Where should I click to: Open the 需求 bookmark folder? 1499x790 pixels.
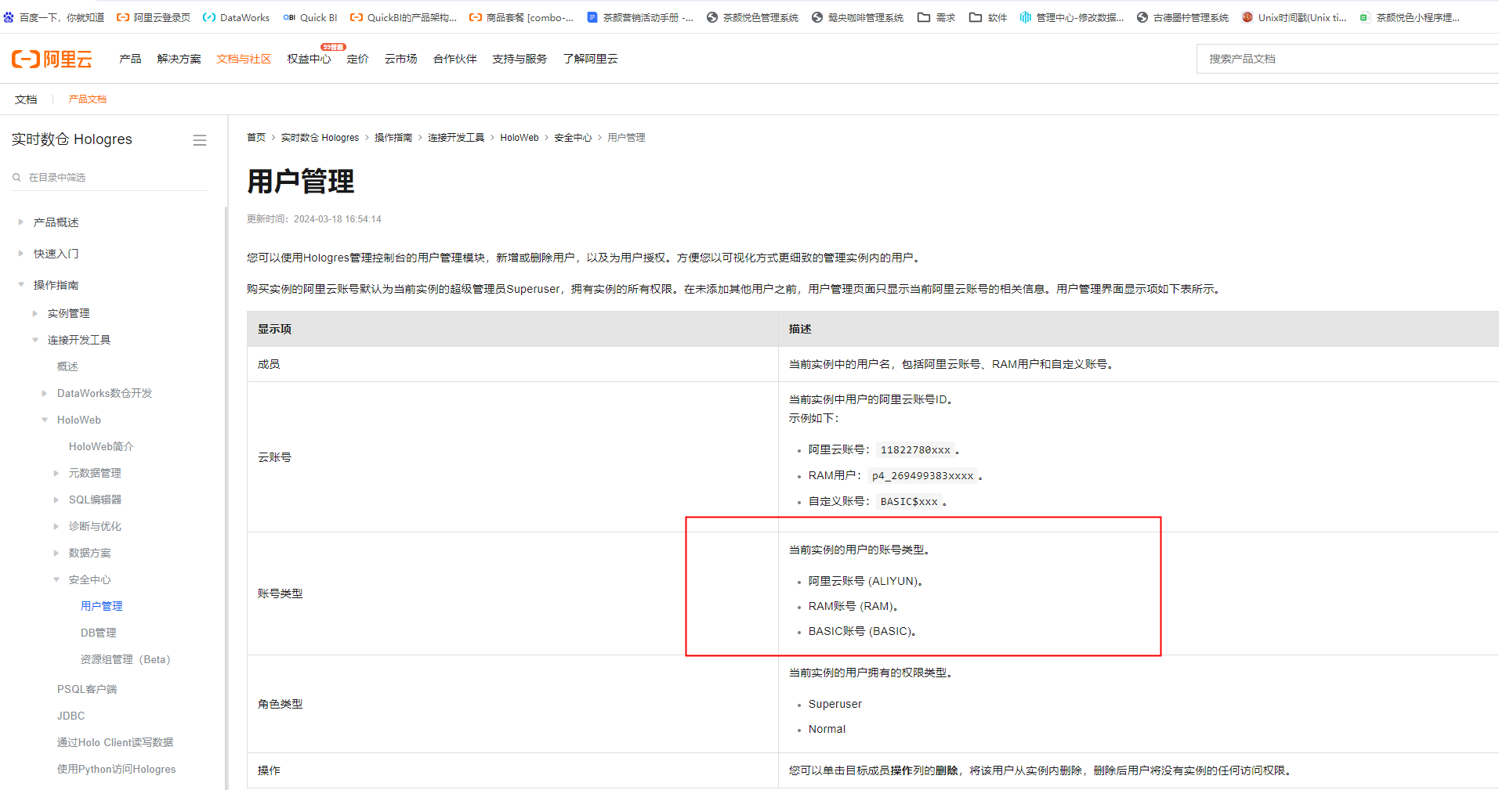point(936,17)
